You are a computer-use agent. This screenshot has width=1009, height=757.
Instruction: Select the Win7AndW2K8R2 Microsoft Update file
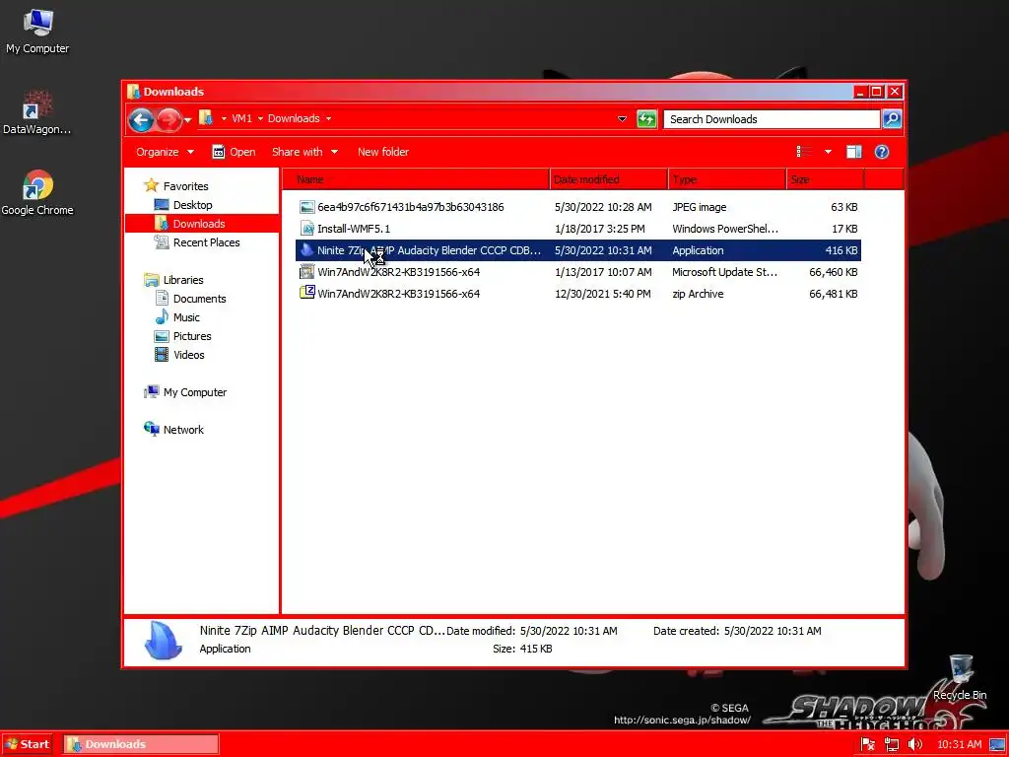(x=577, y=272)
